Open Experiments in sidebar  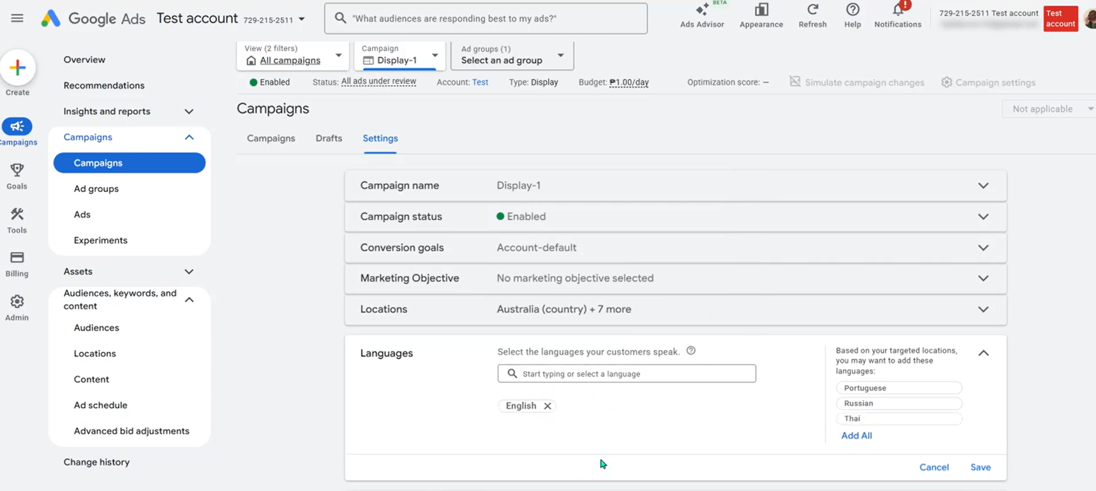(x=100, y=241)
